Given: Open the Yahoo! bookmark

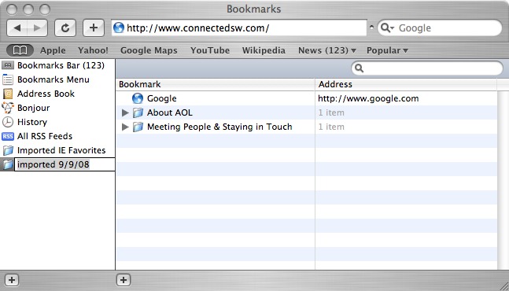Looking at the screenshot, I should (x=93, y=50).
